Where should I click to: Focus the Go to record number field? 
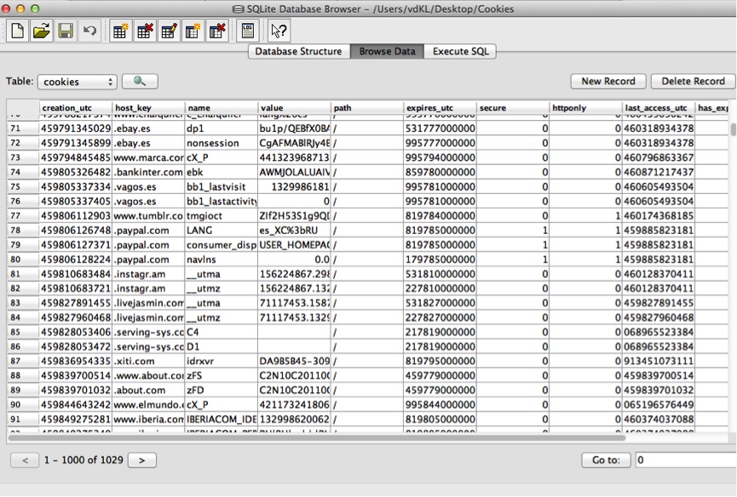coord(686,460)
